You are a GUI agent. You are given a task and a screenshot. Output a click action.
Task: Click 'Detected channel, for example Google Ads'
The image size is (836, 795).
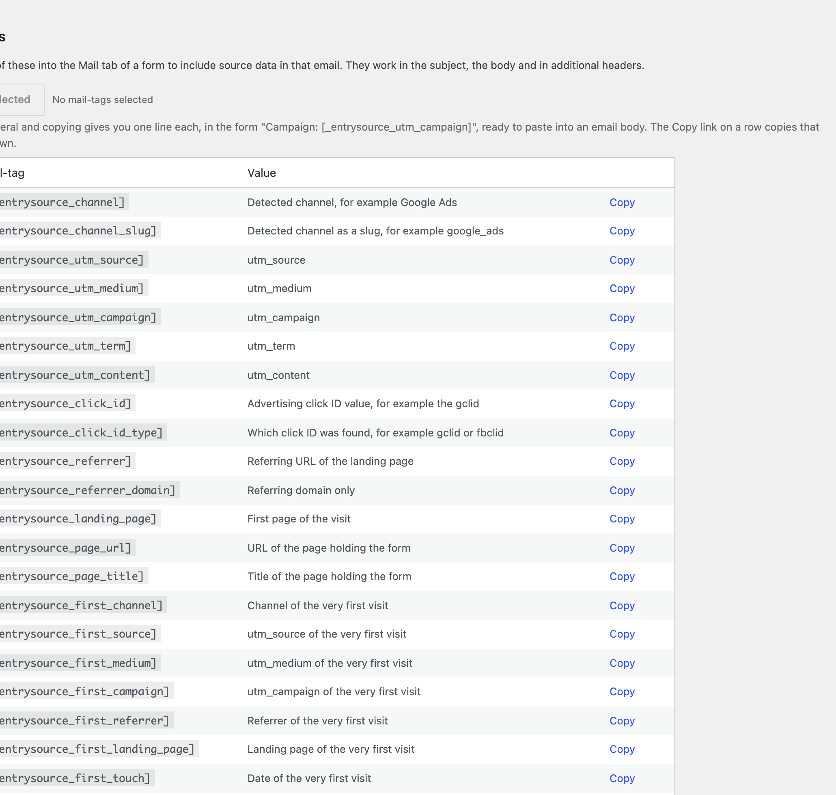click(x=352, y=202)
